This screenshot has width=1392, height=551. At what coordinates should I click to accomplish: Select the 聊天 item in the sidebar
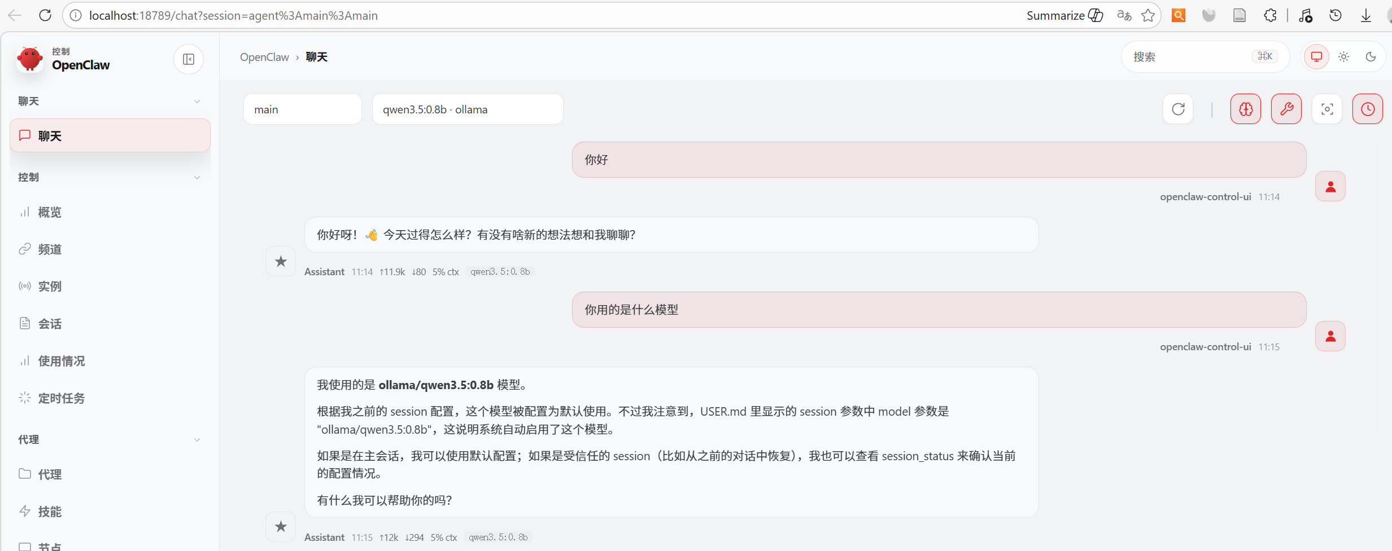(110, 135)
